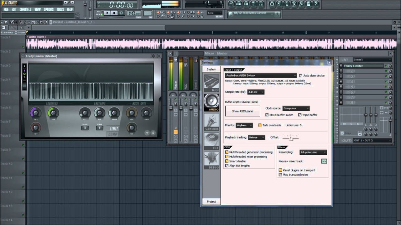Click the transport Record button
This screenshot has width=401, height=225.
click(121, 13)
